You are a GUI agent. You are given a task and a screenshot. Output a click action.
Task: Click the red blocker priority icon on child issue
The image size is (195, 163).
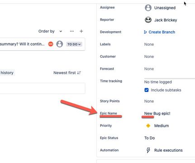pyautogui.click(x=51, y=44)
